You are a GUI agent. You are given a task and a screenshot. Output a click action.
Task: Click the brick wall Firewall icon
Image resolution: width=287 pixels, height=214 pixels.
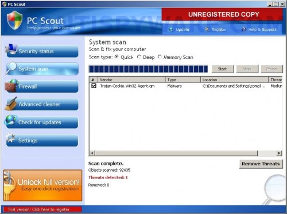tap(11, 86)
